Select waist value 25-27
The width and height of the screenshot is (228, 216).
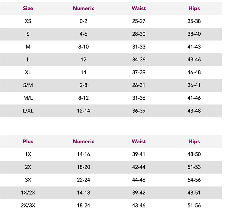coord(139,21)
